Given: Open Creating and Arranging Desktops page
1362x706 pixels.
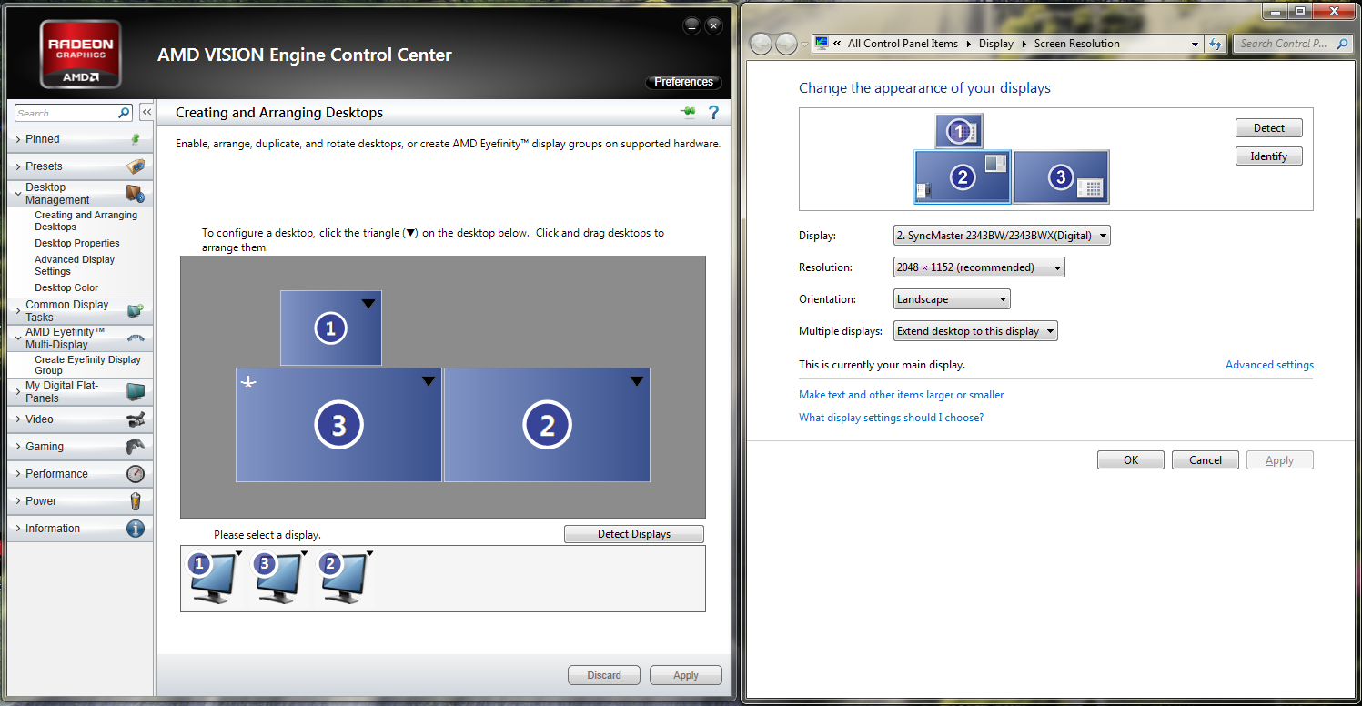Looking at the screenshot, I should (86, 221).
